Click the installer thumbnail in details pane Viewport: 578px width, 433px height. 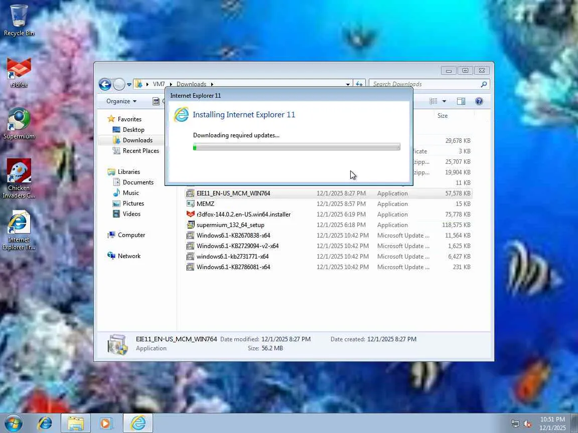(117, 344)
